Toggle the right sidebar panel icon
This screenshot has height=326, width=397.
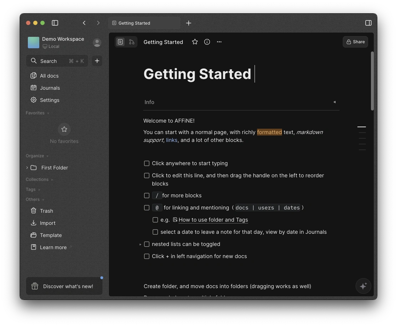tap(368, 23)
